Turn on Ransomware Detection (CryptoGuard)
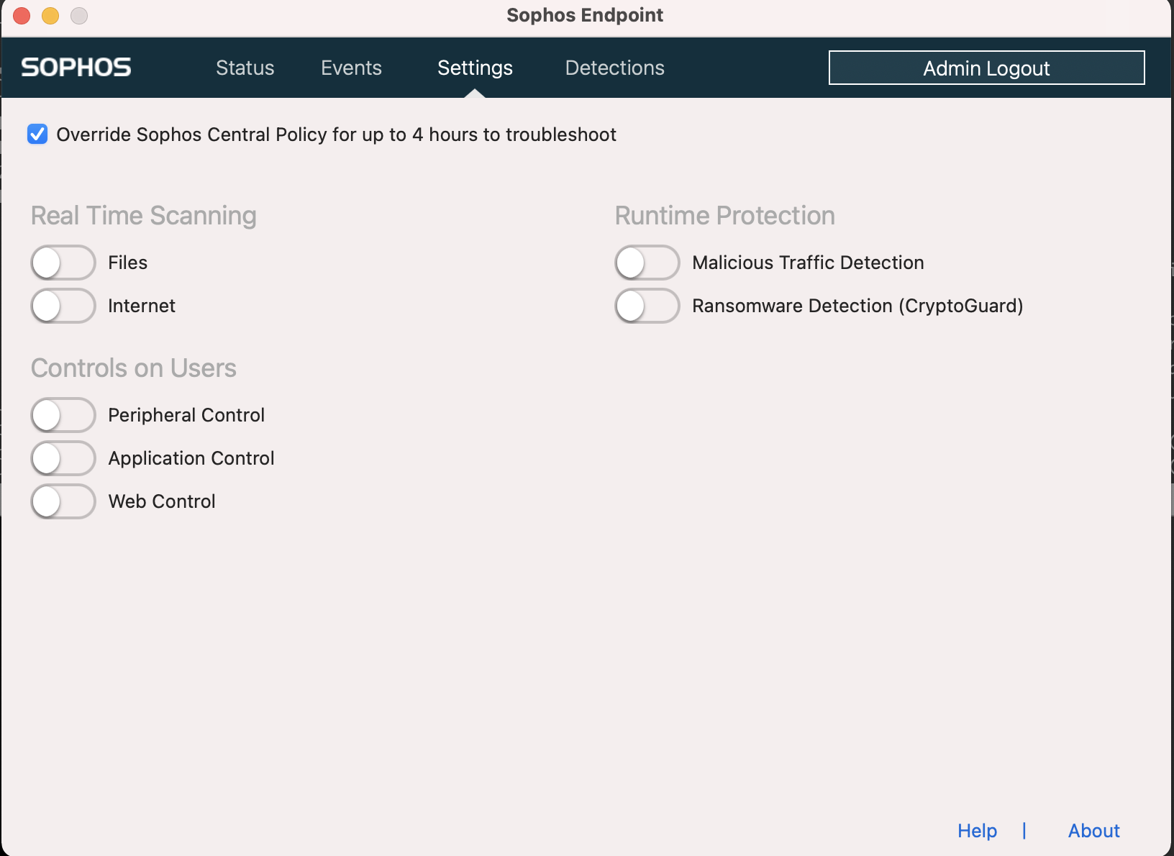This screenshot has width=1174, height=856. coord(647,306)
